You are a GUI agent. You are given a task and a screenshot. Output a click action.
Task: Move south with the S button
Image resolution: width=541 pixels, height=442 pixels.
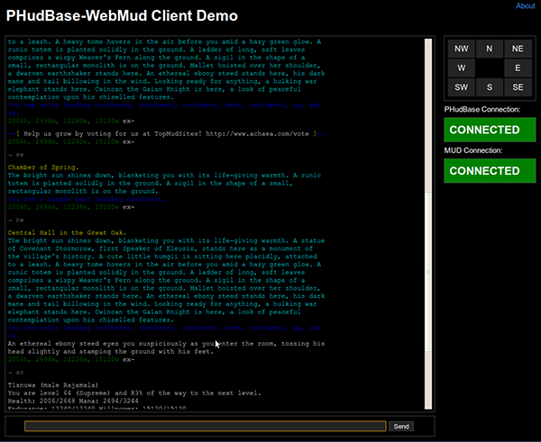(x=490, y=86)
